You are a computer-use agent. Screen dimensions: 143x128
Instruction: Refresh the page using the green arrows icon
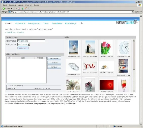[22, 9]
